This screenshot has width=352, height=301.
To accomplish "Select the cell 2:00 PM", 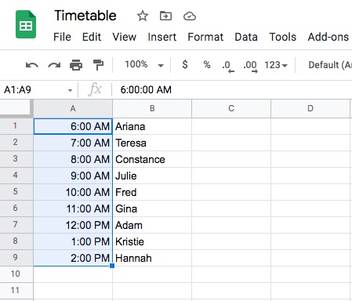I will click(73, 258).
